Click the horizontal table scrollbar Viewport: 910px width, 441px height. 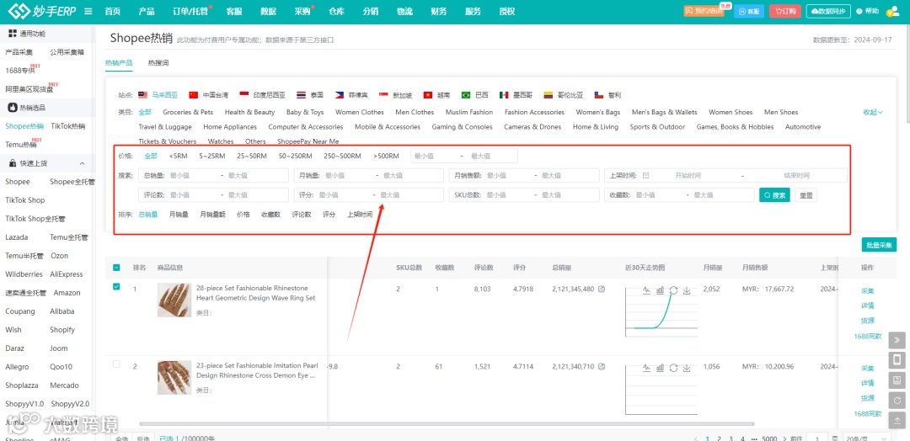pyautogui.click(x=447, y=424)
